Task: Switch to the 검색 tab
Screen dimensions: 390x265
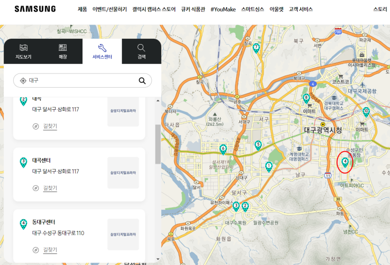Action: tap(141, 51)
